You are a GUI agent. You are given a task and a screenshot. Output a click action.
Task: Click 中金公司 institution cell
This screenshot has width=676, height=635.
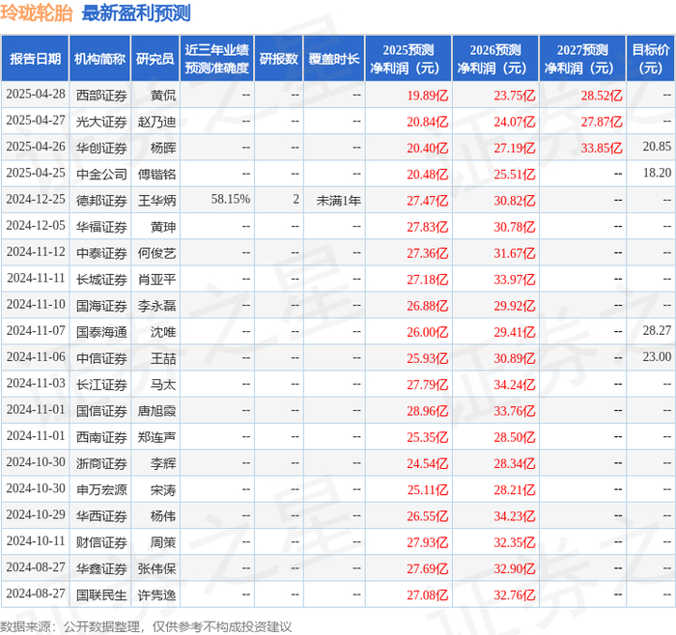pos(101,175)
